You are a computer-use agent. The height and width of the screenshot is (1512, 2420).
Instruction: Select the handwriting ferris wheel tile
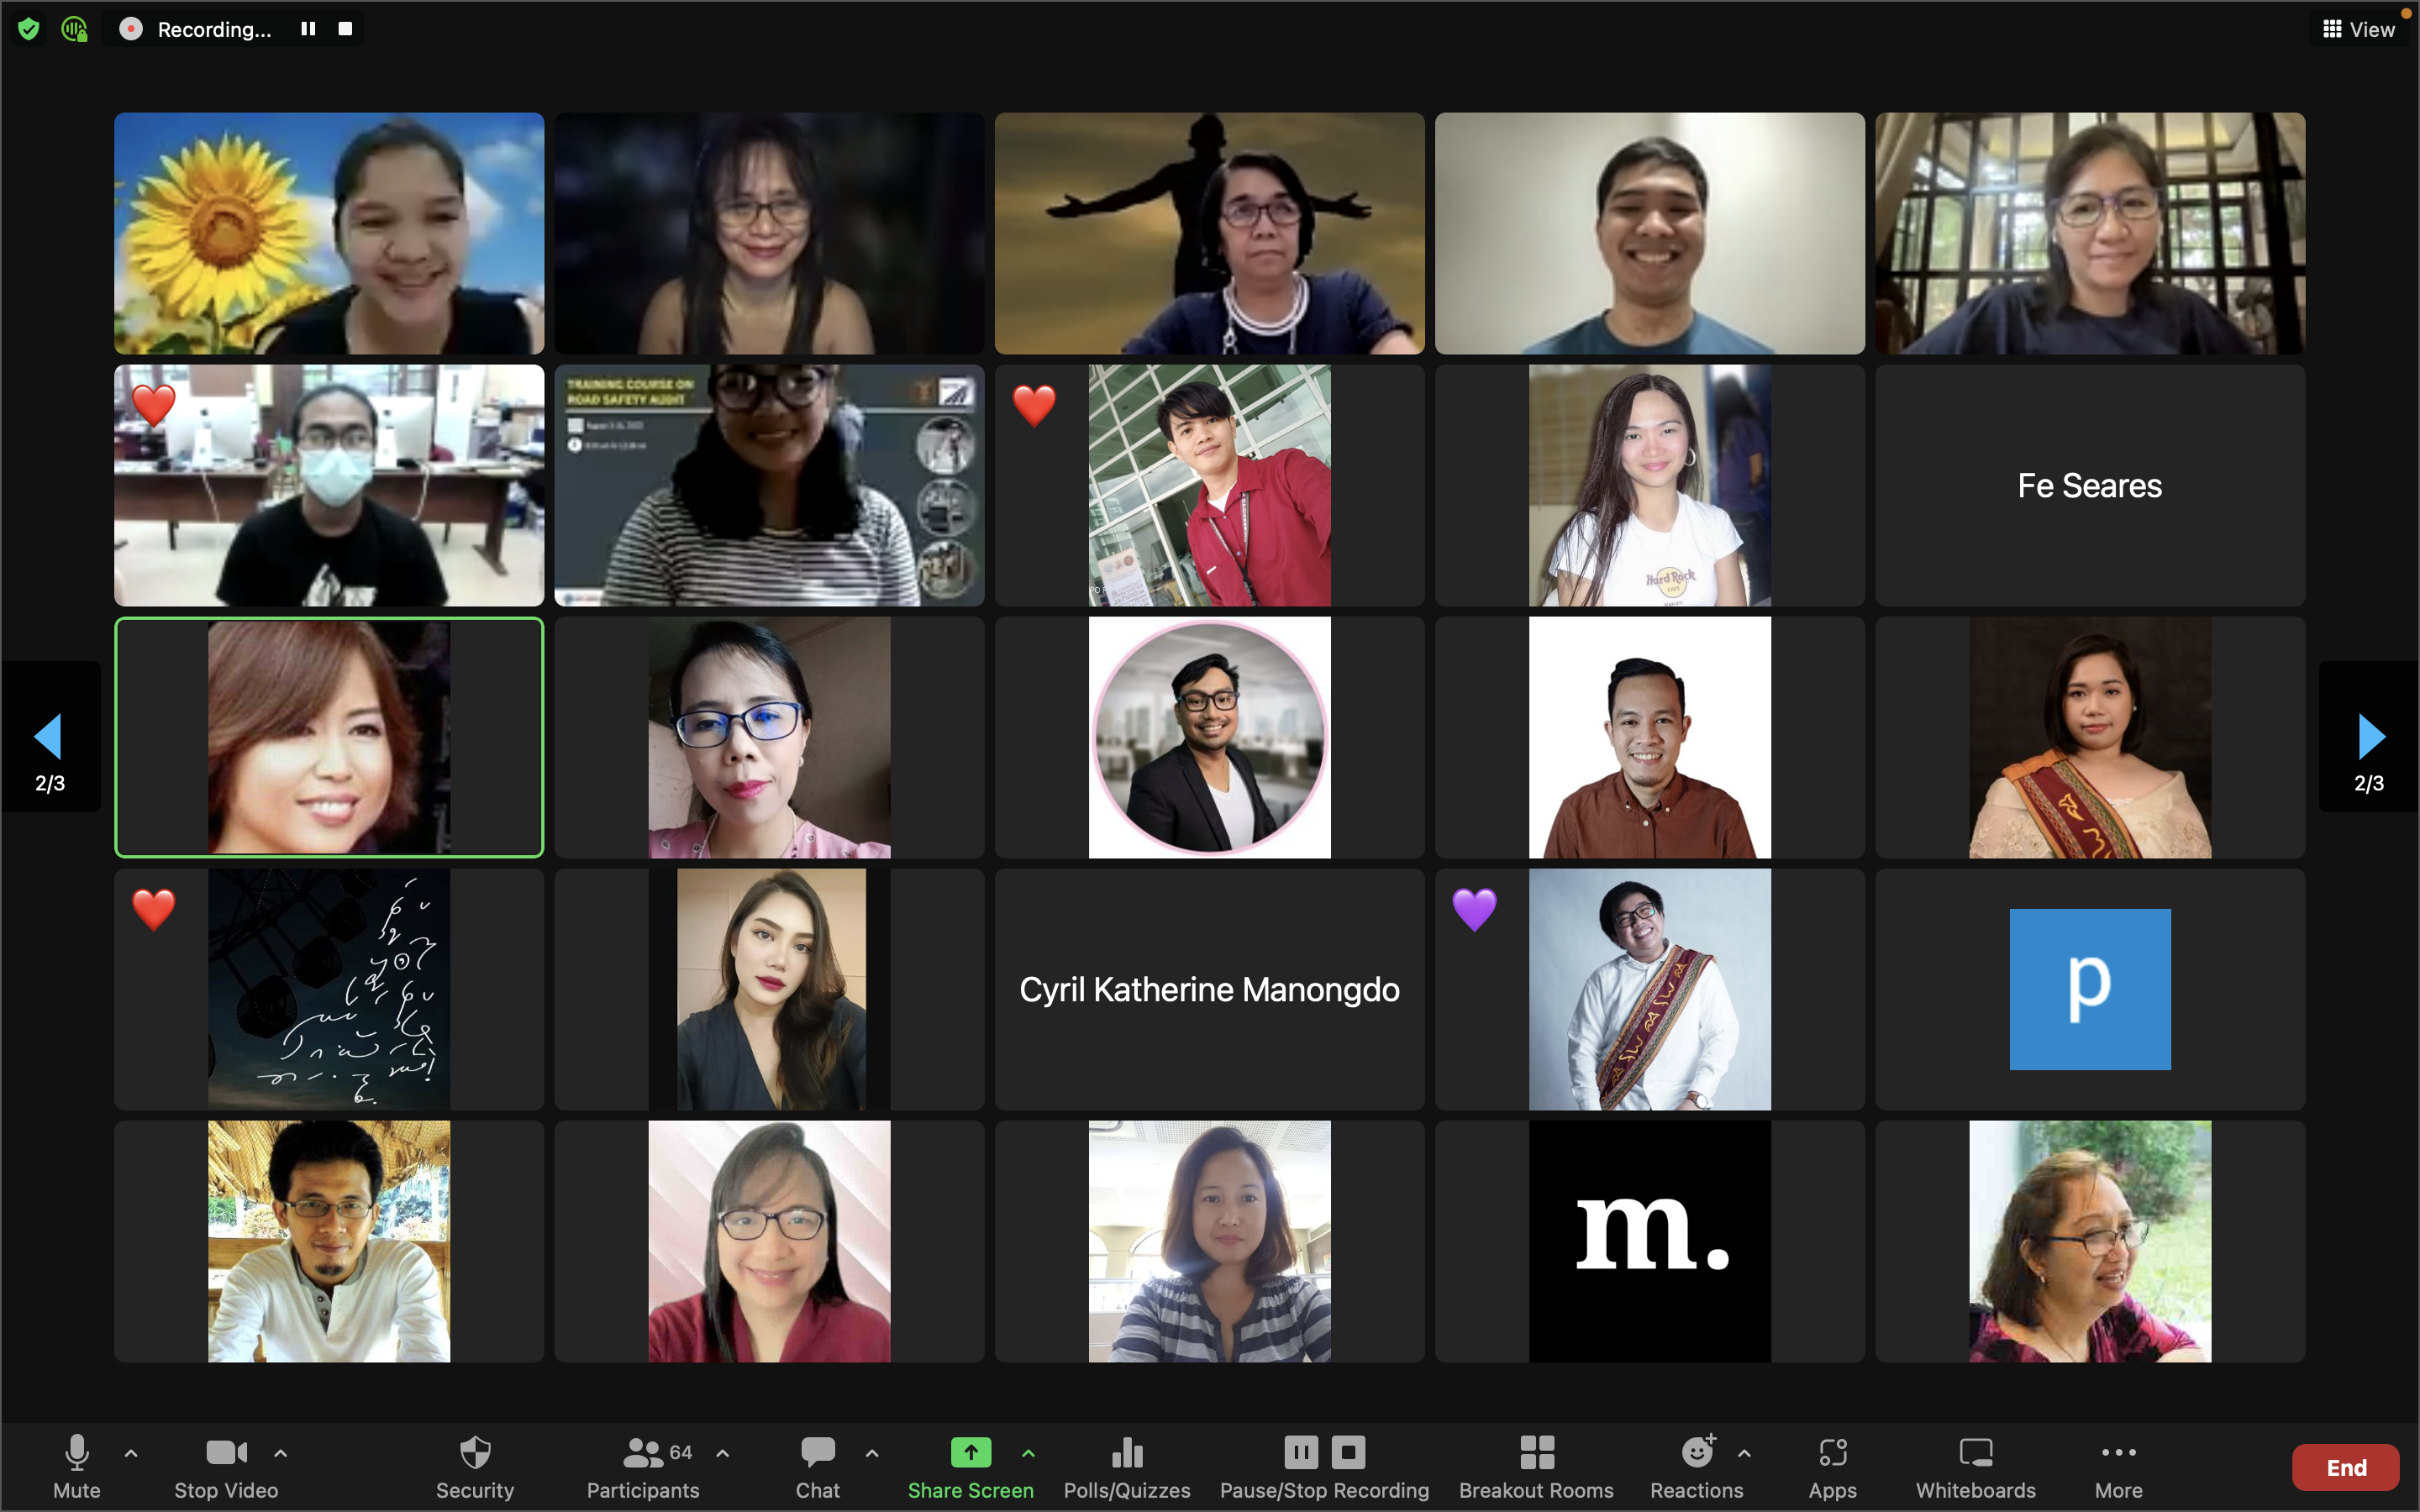pyautogui.click(x=329, y=989)
